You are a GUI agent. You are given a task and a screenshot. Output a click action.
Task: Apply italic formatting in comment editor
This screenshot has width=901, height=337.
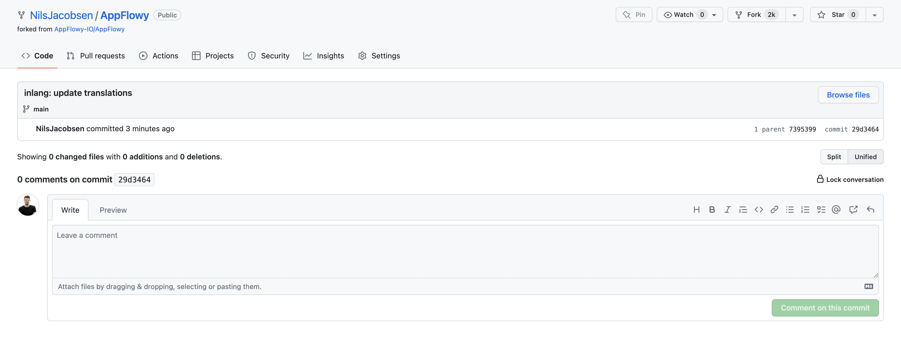pyautogui.click(x=728, y=209)
